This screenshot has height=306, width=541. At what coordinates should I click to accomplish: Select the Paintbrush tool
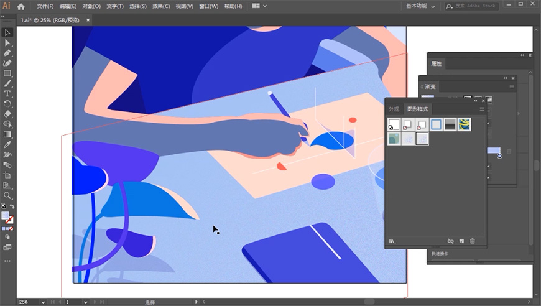7,83
